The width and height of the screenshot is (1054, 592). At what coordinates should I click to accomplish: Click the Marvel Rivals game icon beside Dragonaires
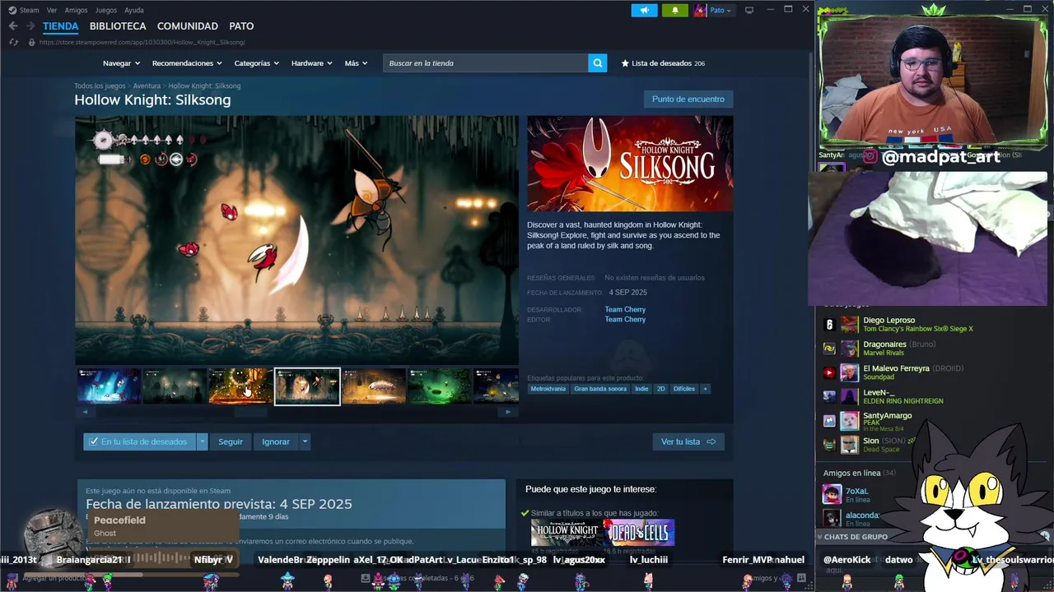[x=829, y=349]
